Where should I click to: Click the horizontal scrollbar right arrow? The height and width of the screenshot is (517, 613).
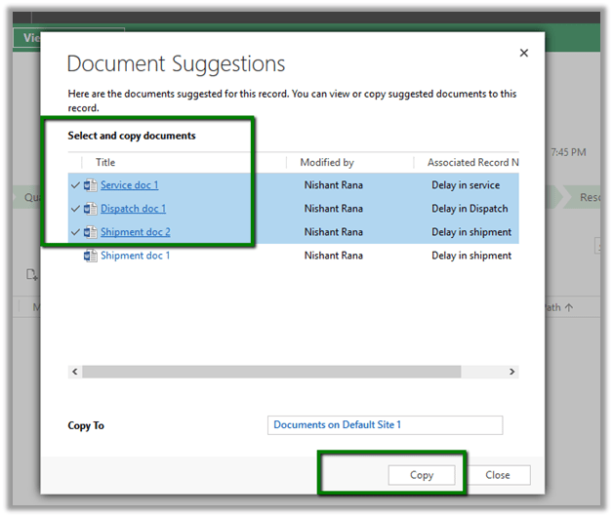[511, 372]
